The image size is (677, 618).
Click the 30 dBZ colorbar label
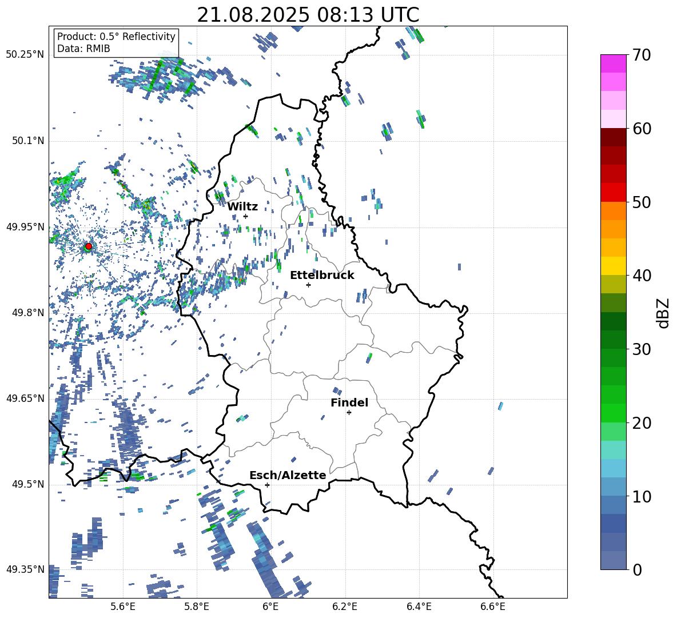click(642, 349)
